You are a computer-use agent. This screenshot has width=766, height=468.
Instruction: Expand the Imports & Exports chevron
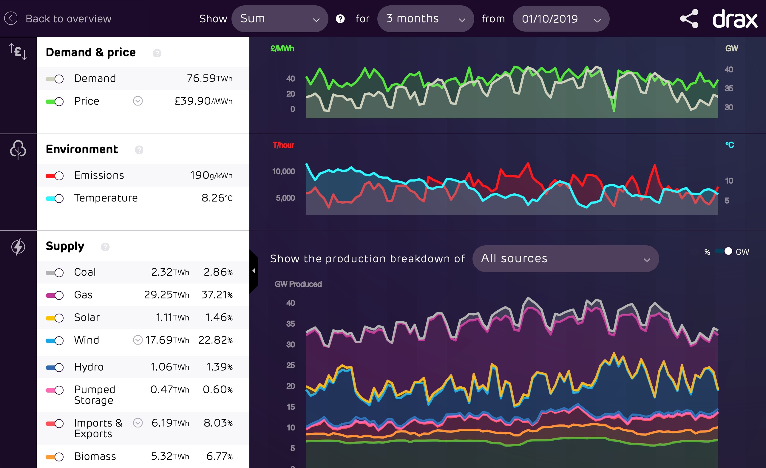pos(138,423)
